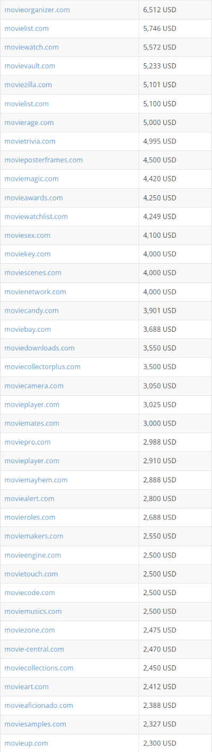212x752 pixels.
Task: Click the moviewatch.com domain link
Action: [31, 47]
